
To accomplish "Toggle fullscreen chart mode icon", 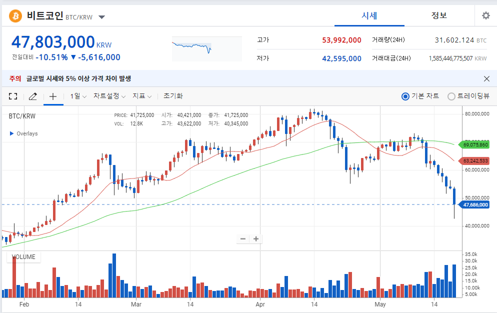I will pos(13,96).
